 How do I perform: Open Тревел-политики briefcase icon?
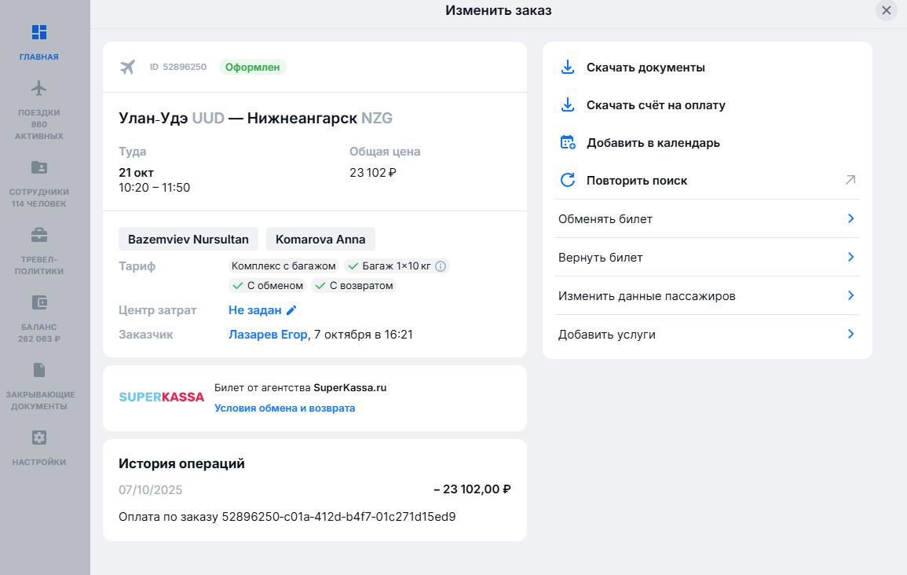coord(39,235)
